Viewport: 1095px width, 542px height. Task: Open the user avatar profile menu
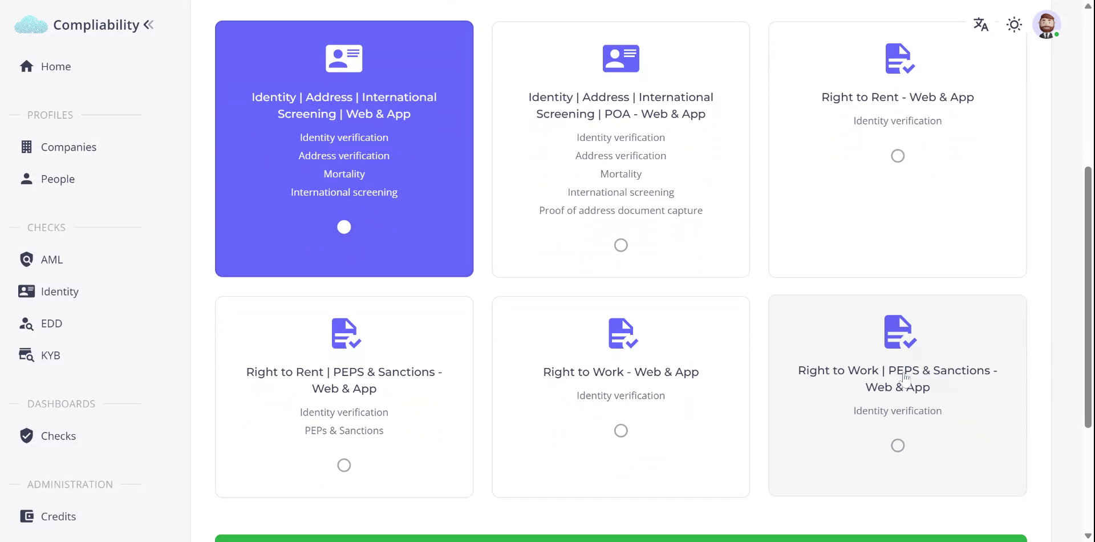click(x=1046, y=25)
